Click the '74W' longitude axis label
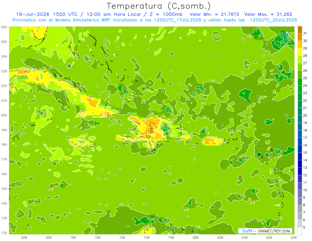 [x=122, y=237]
